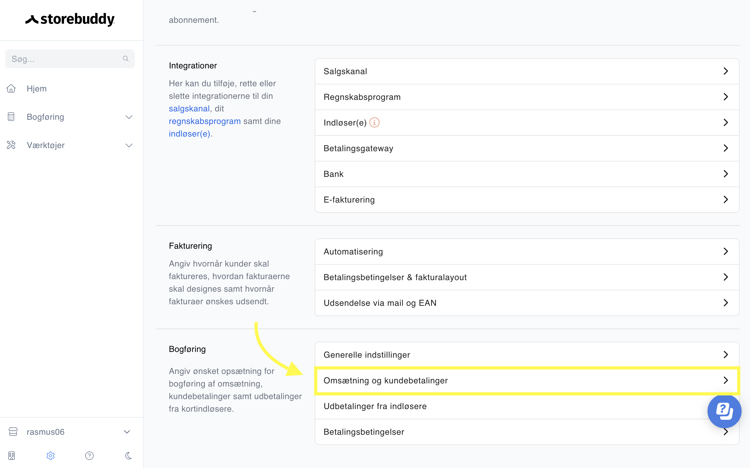Click the rasmus06 store icon
The height and width of the screenshot is (468, 750).
13,432
